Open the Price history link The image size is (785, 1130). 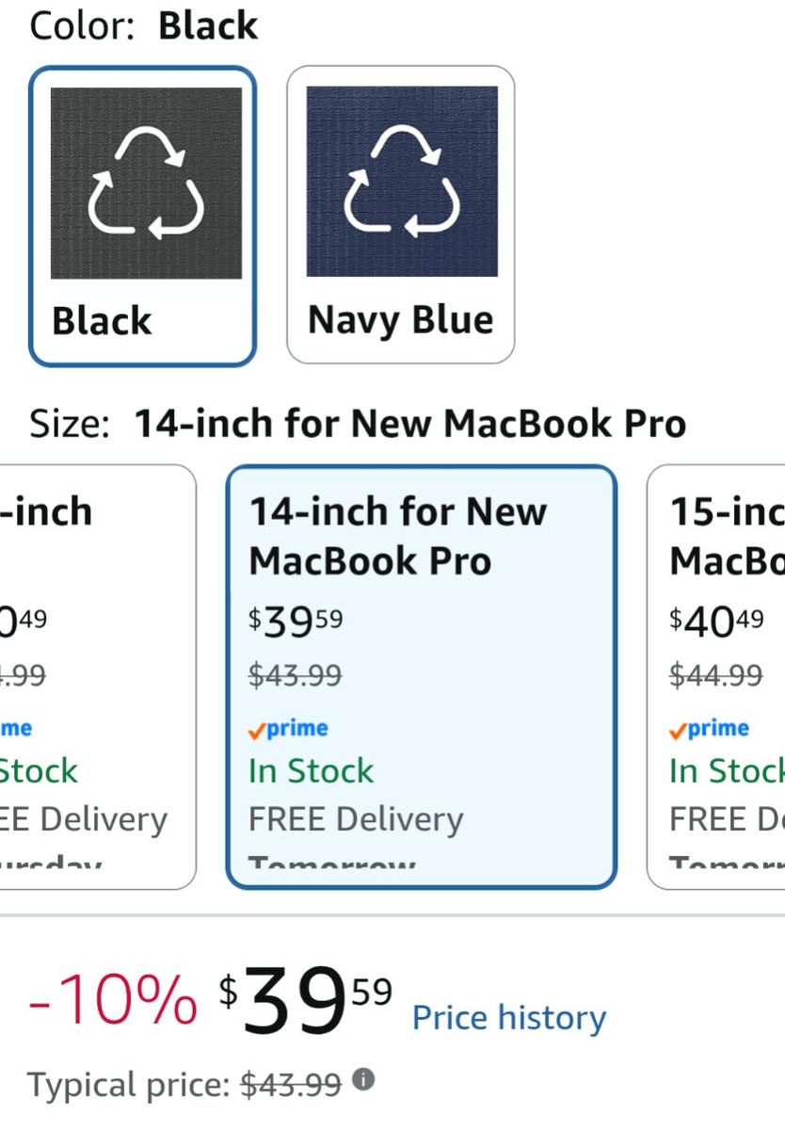point(509,1018)
